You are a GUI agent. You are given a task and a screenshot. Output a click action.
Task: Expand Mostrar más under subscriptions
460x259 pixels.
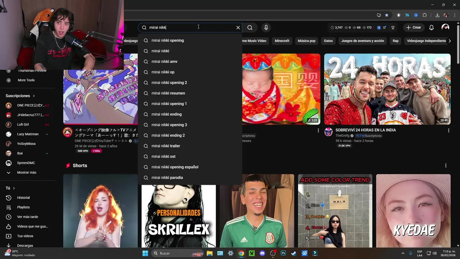[27, 172]
